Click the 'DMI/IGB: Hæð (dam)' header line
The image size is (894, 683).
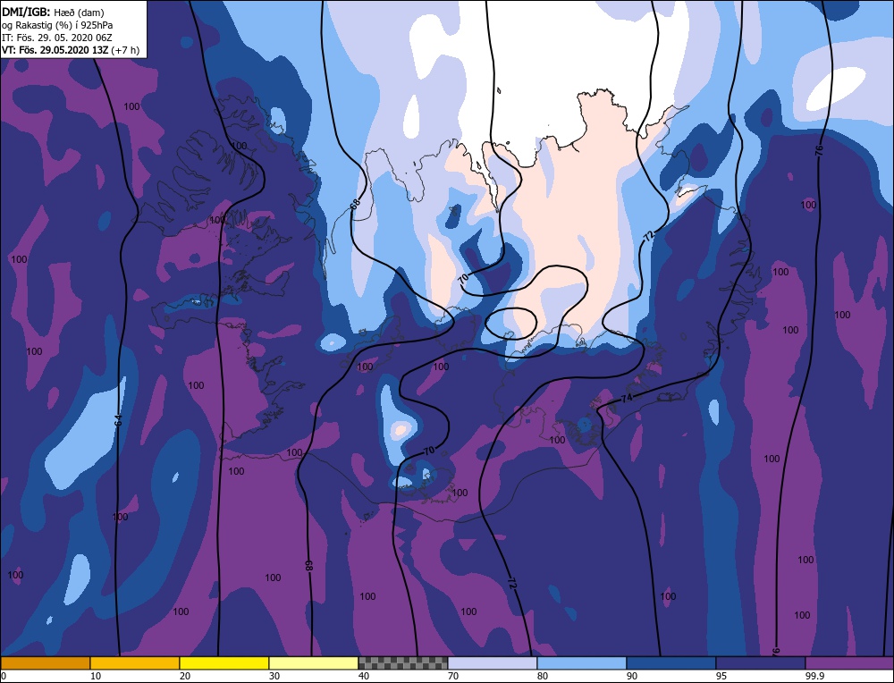coord(53,12)
